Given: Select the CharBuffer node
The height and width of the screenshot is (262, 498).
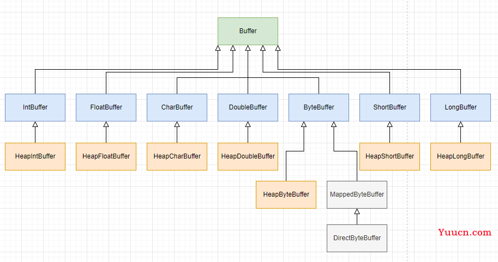Looking at the screenshot, I should tap(177, 107).
